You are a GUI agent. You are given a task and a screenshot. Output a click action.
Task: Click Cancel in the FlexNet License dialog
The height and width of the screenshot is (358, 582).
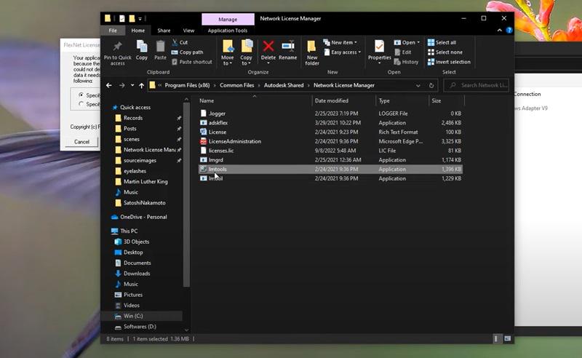pos(81,142)
